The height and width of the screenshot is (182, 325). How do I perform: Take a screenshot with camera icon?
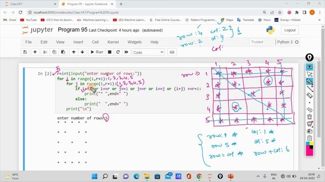pyautogui.click(x=309, y=131)
